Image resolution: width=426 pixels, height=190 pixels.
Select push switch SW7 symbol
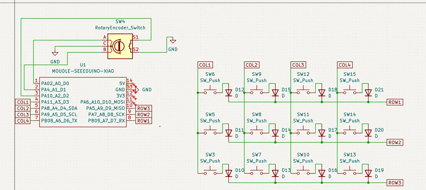click(257, 171)
